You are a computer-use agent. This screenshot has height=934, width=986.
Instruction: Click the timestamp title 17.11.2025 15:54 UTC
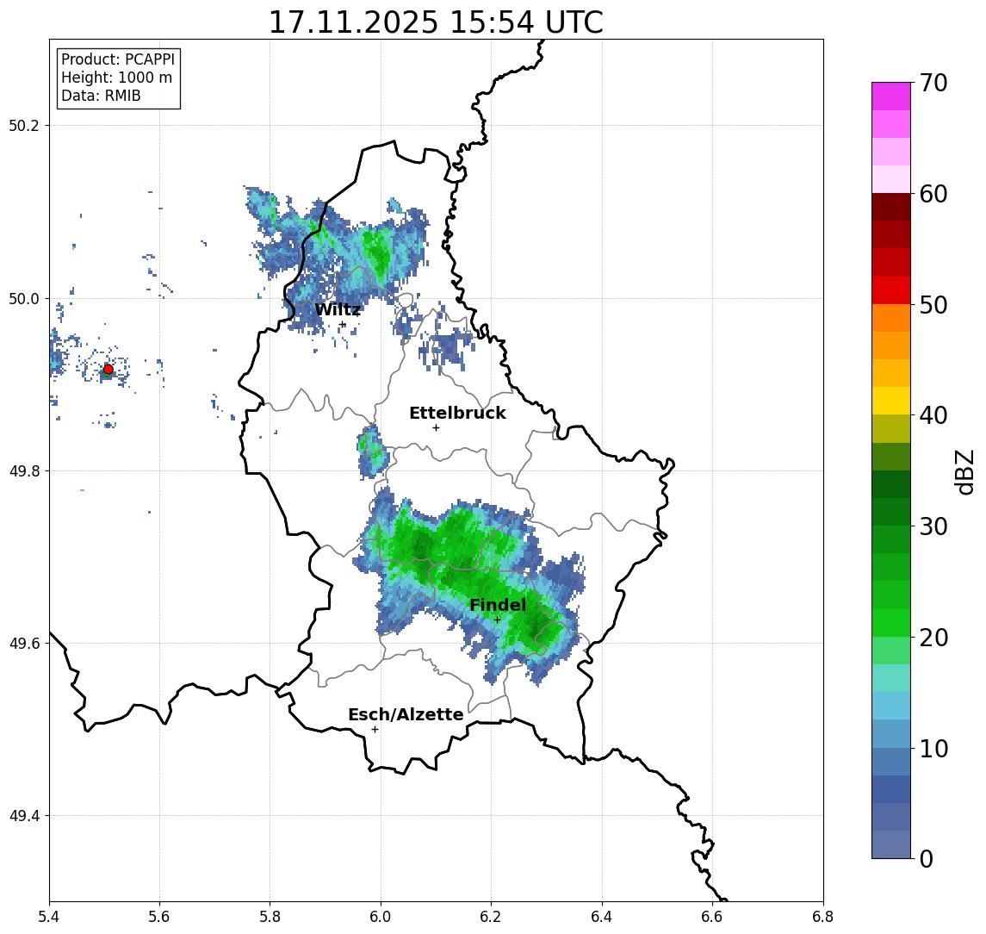click(436, 22)
